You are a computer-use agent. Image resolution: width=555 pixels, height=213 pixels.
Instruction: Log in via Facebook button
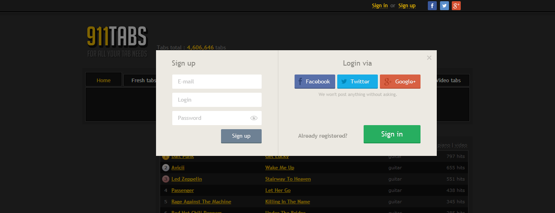[x=315, y=81]
